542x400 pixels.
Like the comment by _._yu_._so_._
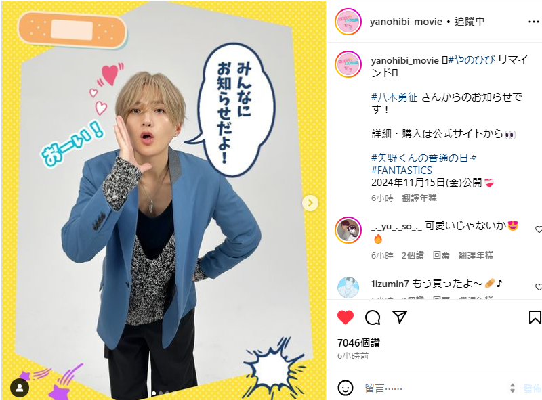point(539,229)
